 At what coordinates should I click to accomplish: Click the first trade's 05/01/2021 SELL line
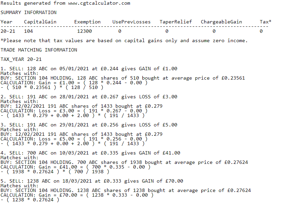coord(89,69)
